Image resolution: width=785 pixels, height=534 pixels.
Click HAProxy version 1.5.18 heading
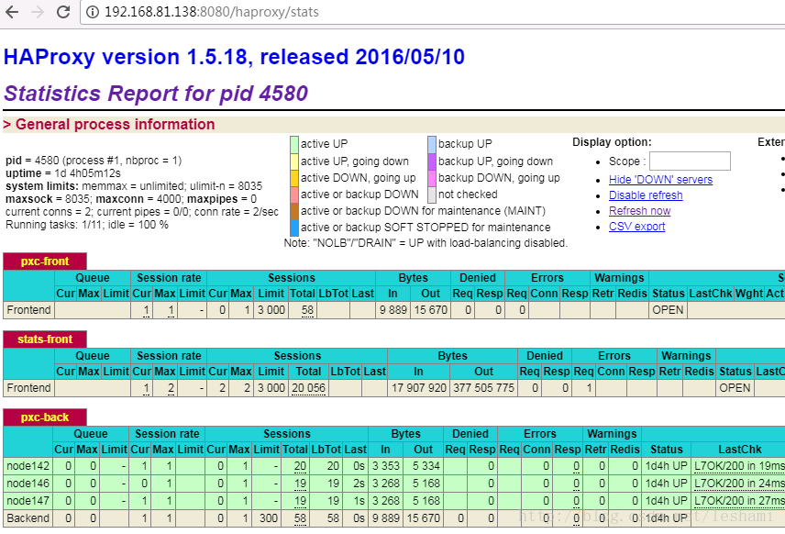tap(234, 57)
